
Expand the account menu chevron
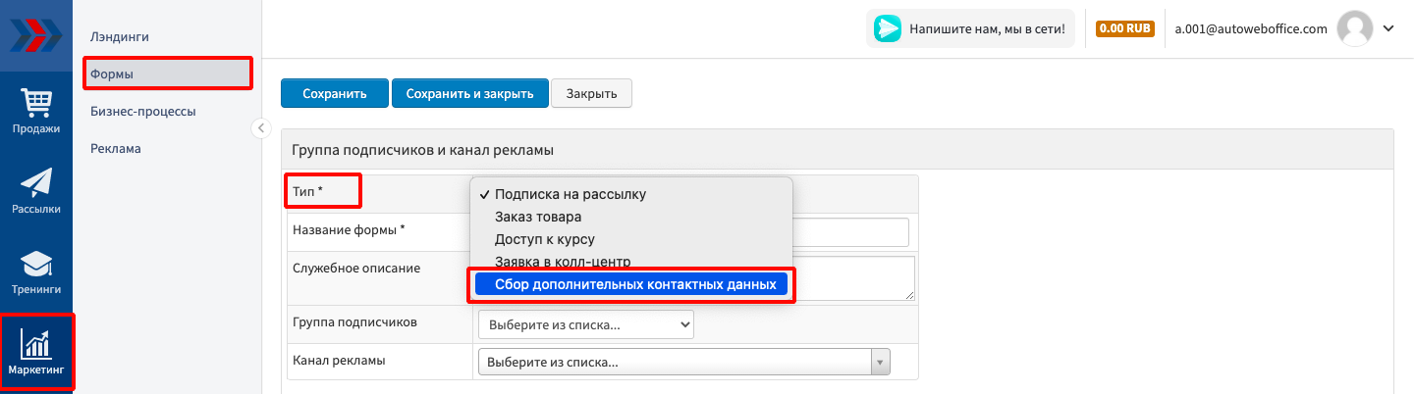click(x=1388, y=28)
